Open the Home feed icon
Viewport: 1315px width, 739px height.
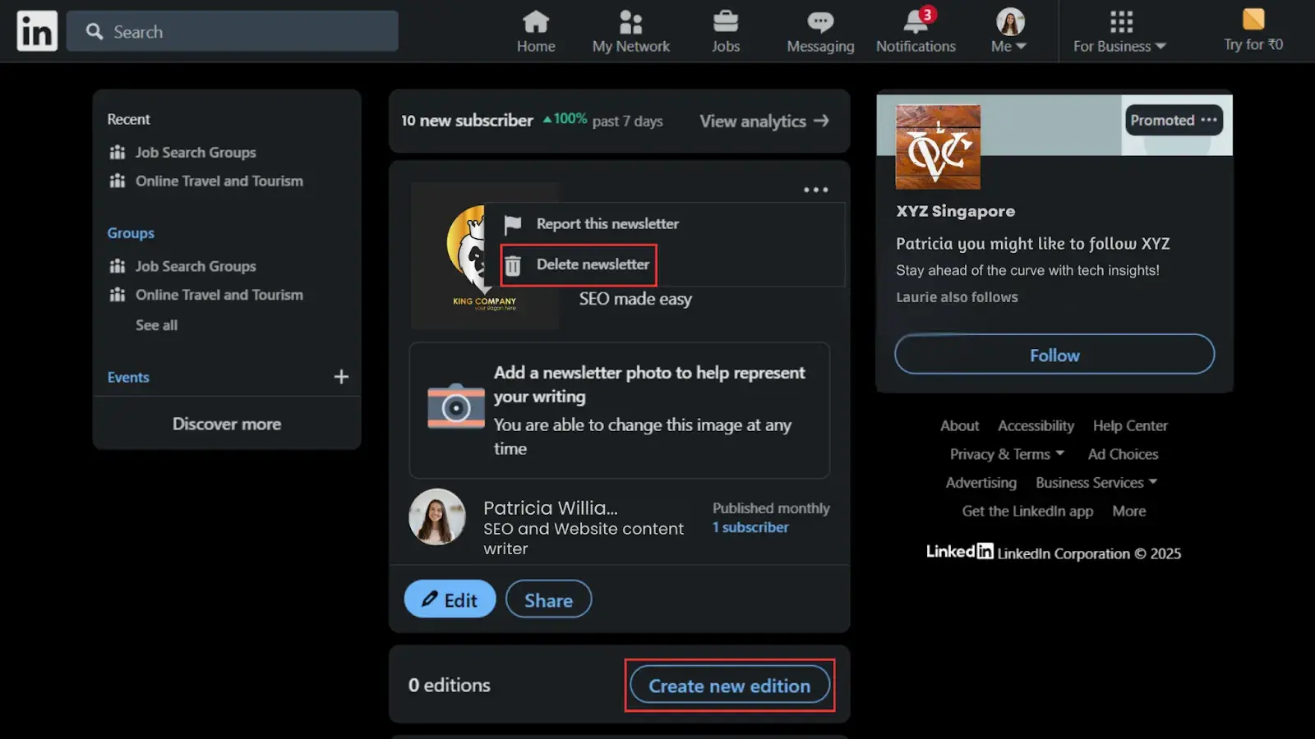535,22
